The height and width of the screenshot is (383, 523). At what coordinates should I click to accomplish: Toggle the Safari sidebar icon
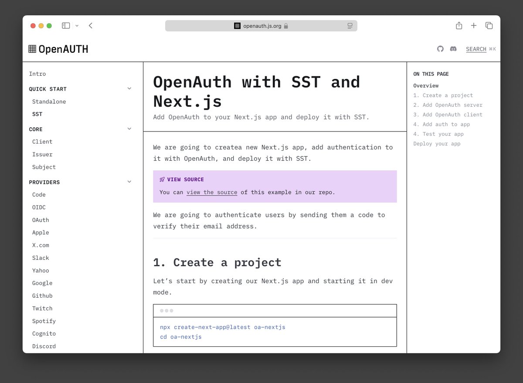click(x=66, y=26)
